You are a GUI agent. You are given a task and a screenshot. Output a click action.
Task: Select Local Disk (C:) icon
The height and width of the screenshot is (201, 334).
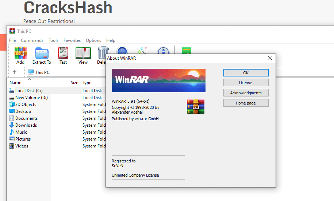point(12,91)
